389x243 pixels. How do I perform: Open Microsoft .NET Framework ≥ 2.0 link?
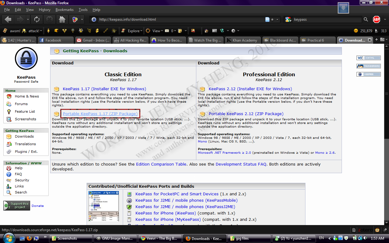[224, 152]
